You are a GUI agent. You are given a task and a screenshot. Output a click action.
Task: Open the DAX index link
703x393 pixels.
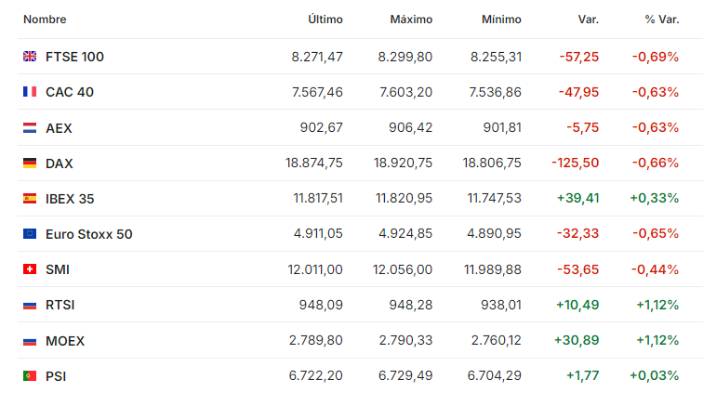click(x=60, y=164)
